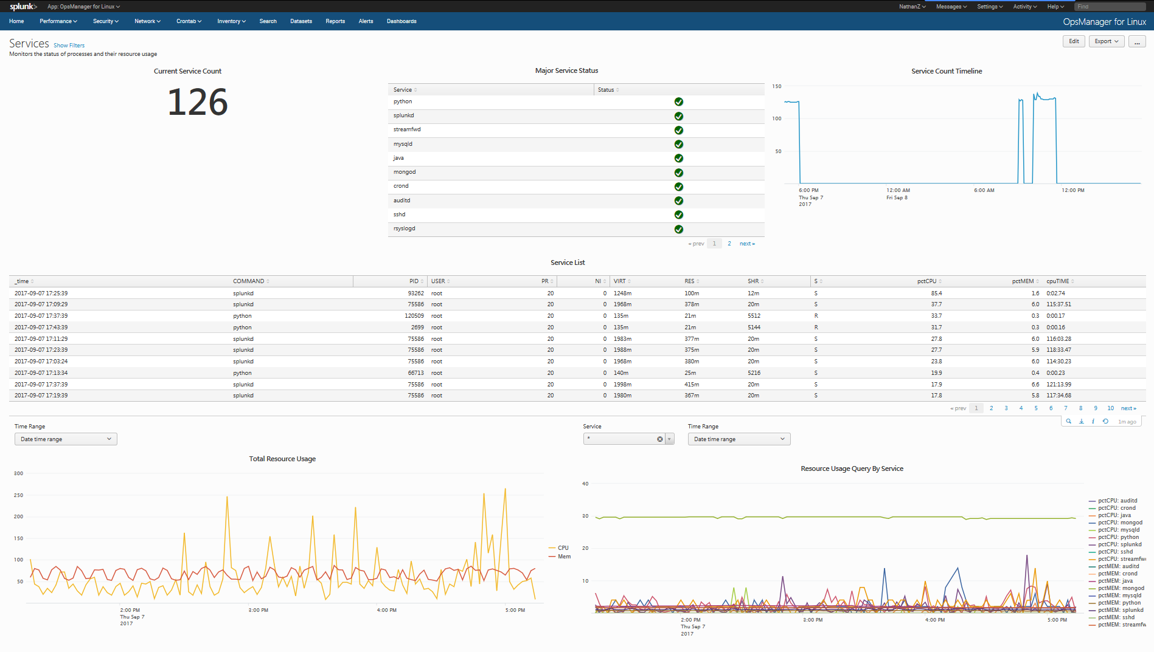Click the splunkd service status checkmark
The image size is (1154, 652).
[x=679, y=116]
